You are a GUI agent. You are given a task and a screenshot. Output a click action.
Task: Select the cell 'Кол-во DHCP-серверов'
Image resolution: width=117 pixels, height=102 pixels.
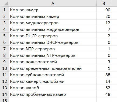coord(53,36)
